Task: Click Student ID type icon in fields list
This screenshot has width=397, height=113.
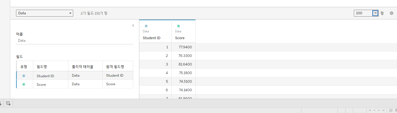Action: tap(24, 76)
